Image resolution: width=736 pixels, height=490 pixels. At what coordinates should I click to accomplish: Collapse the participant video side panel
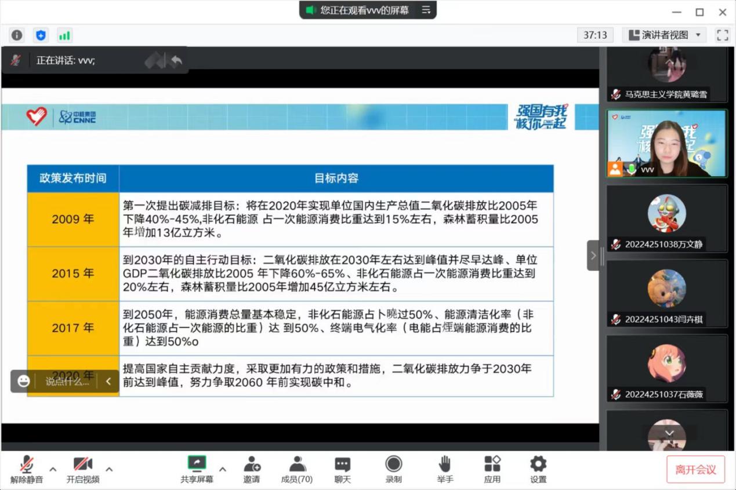(x=593, y=255)
